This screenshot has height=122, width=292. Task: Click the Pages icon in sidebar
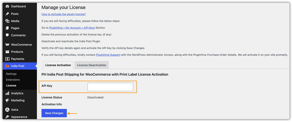(x=7, y=28)
